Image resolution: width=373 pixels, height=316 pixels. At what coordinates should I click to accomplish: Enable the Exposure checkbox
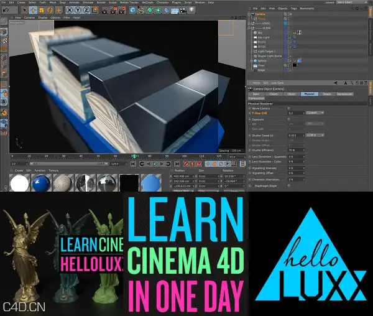(289, 119)
